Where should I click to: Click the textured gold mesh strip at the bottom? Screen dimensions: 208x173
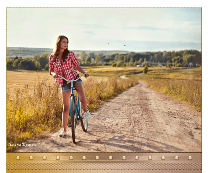pyautogui.click(x=104, y=166)
